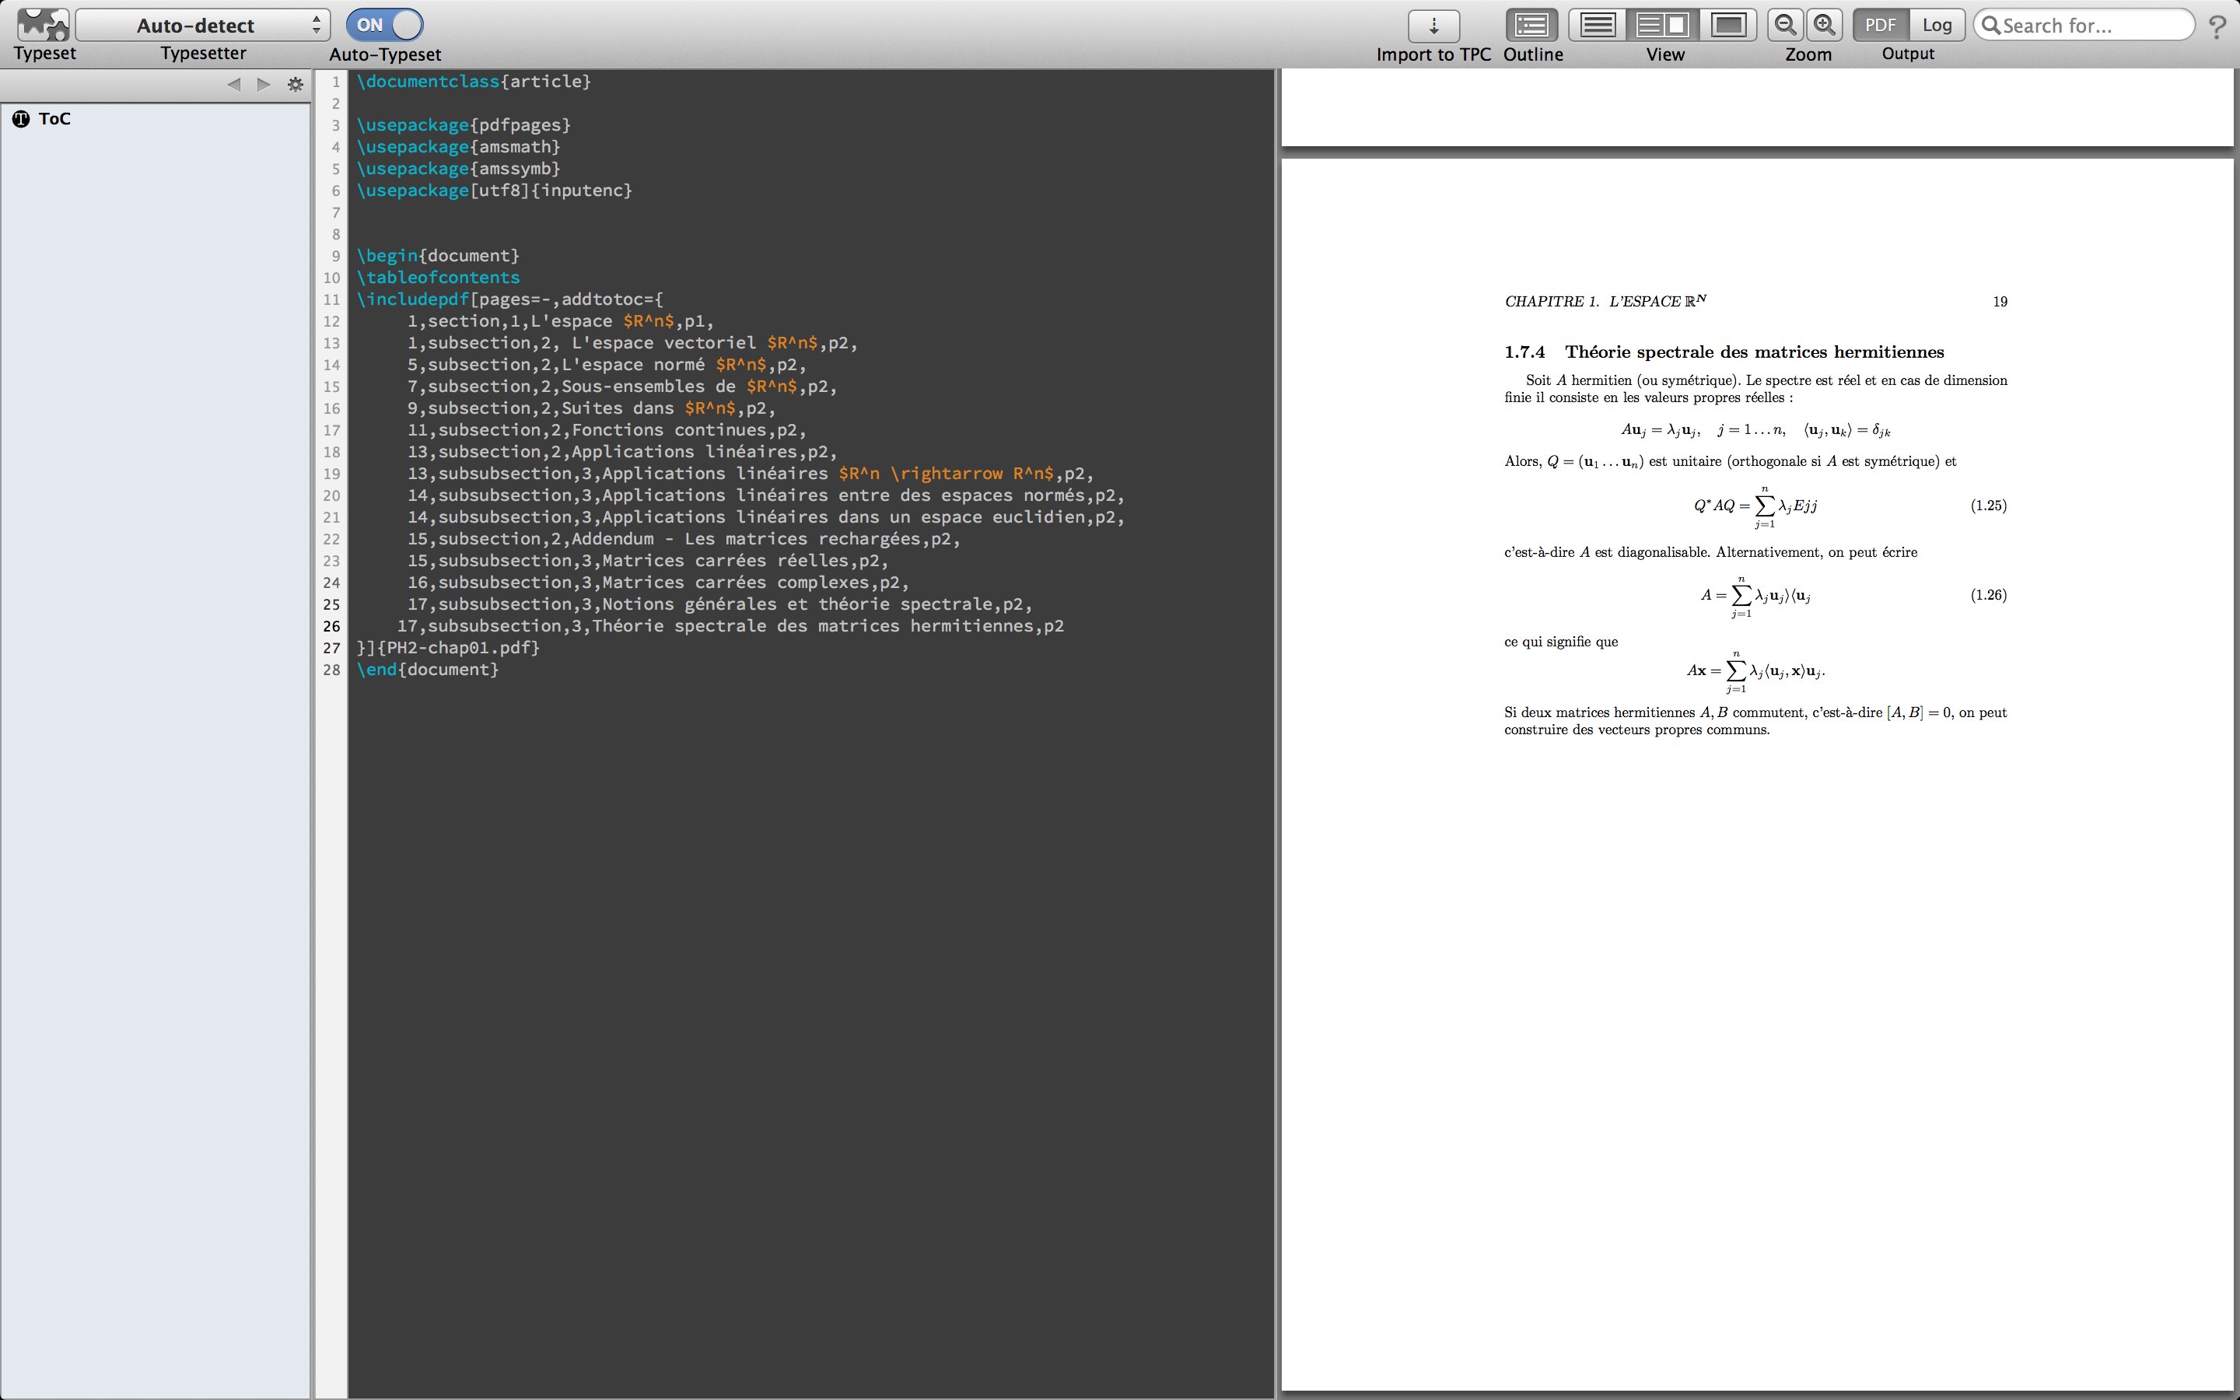Switch output to Log tab

[x=1937, y=25]
